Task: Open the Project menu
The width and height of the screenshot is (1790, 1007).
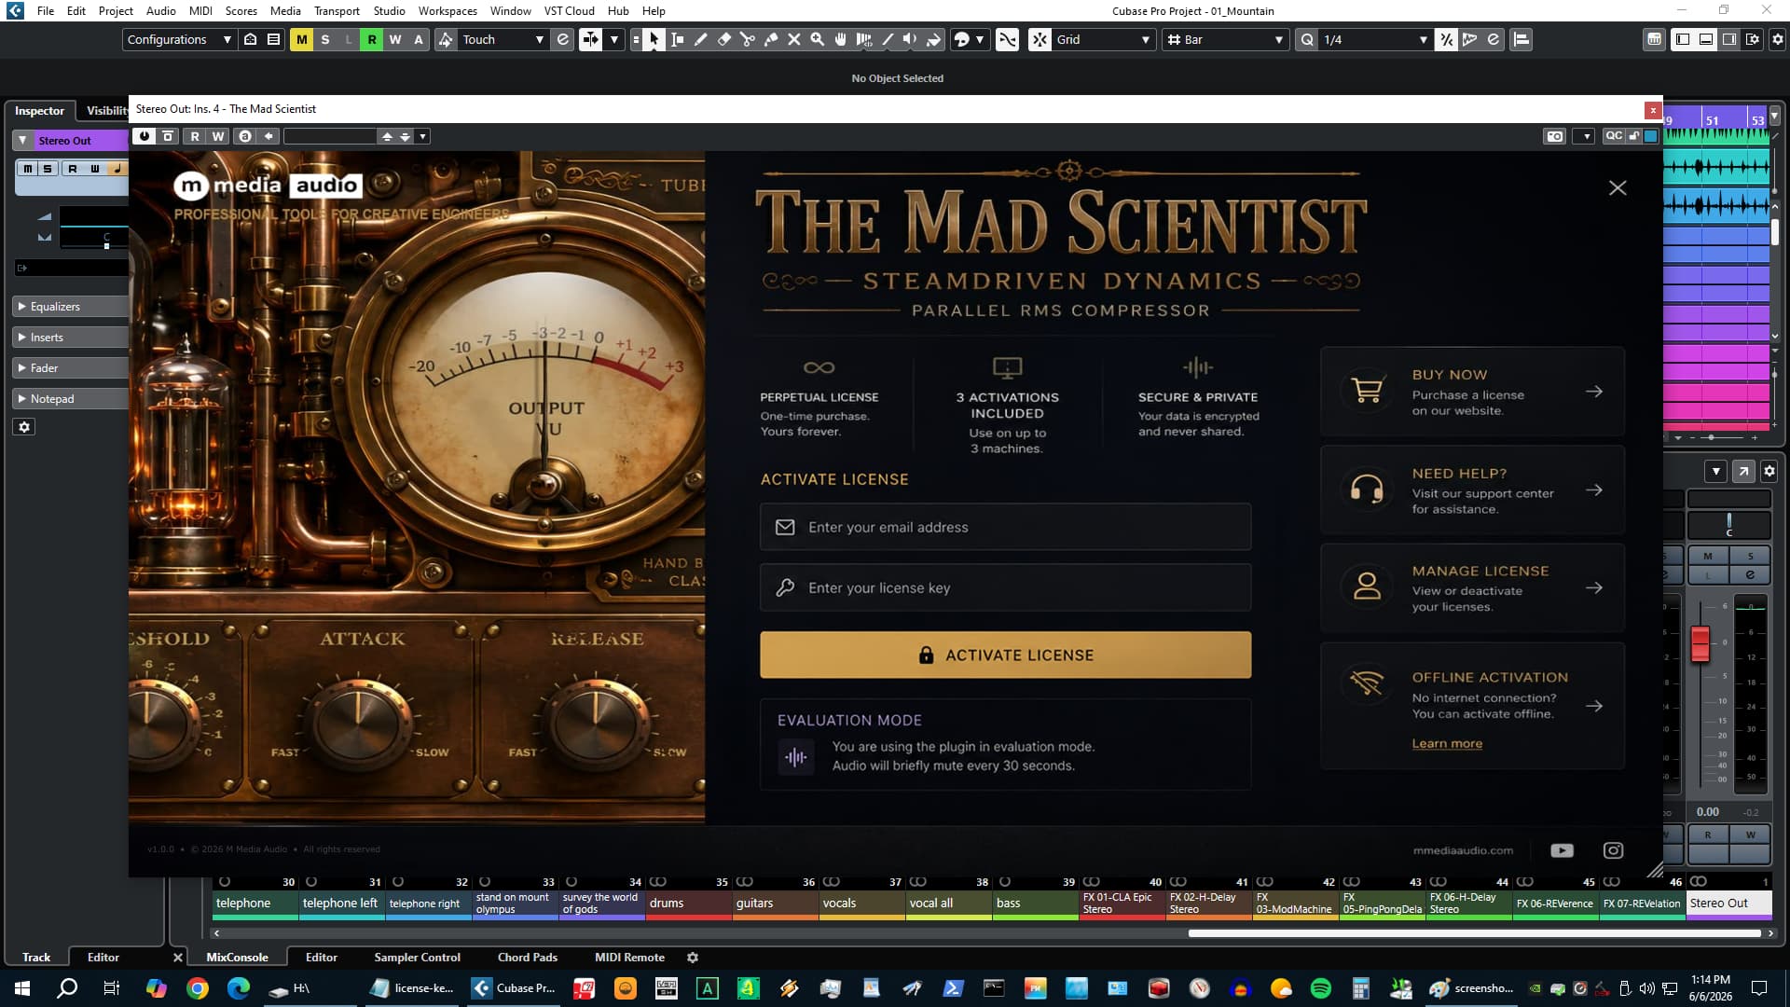Action: [116, 10]
